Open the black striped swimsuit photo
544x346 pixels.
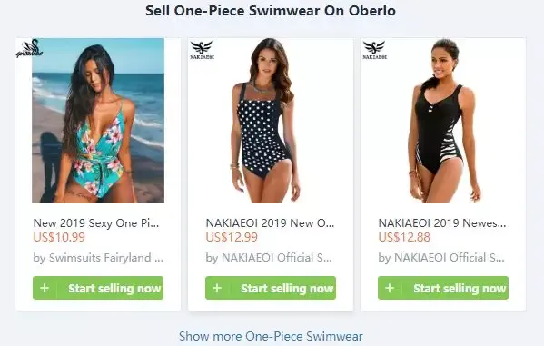[x=444, y=121]
